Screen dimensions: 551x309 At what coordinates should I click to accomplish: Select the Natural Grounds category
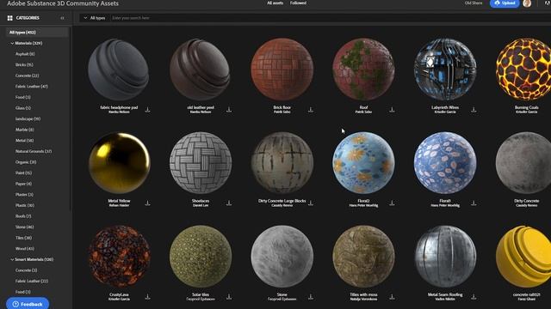click(x=34, y=151)
